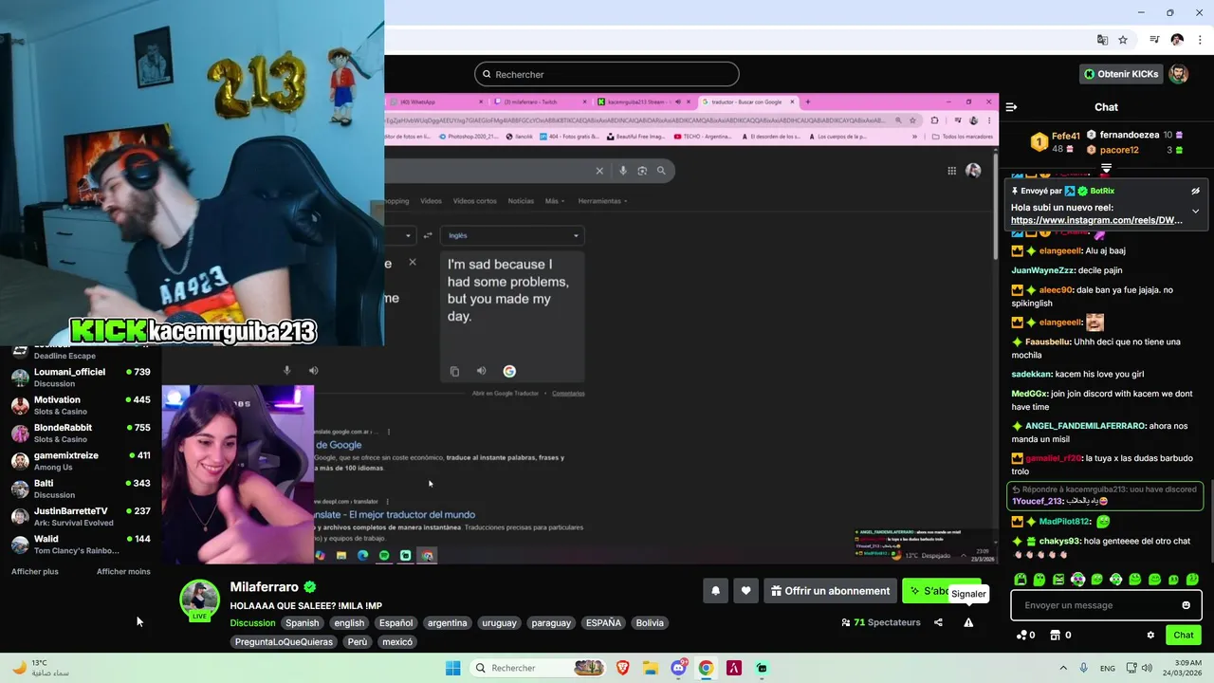Screen dimensions: 1214x683
Task: Insert the headphones green emote with purple eyes
Action: [1077, 579]
